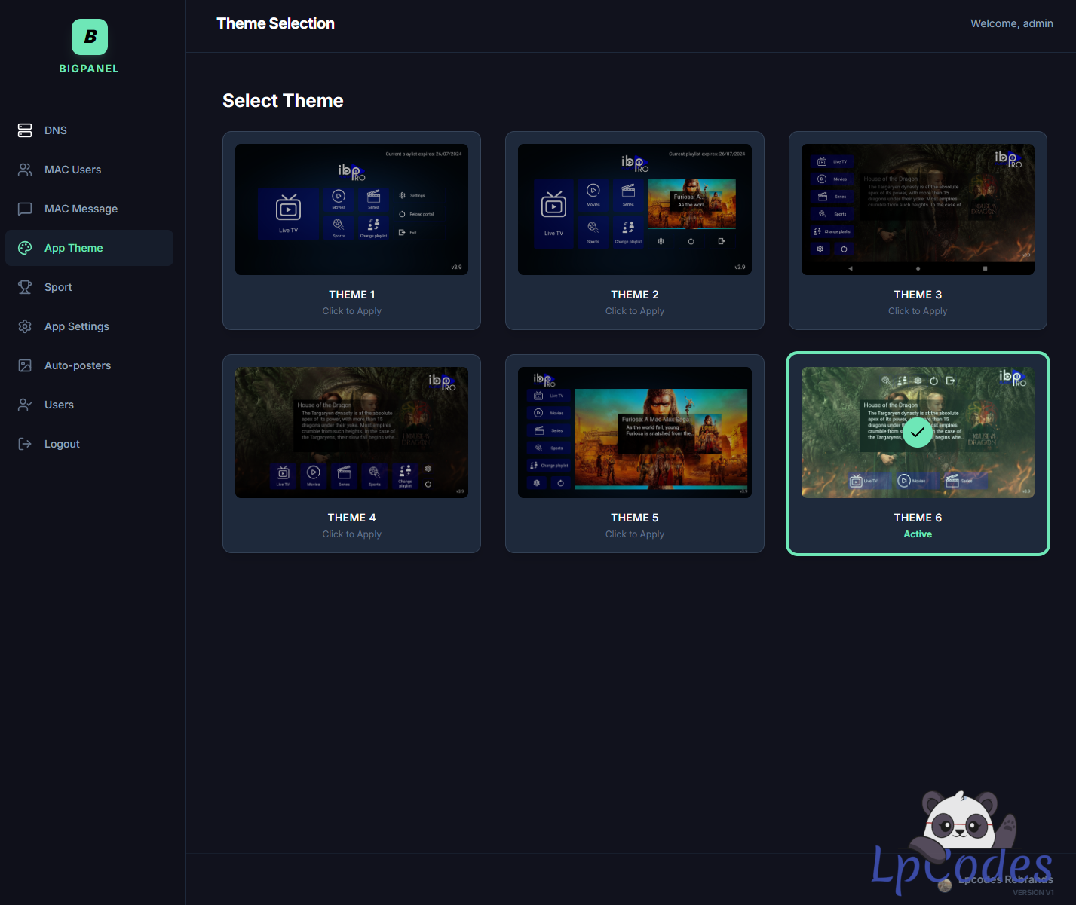The image size is (1076, 905).
Task: Go to the Sport section
Action: [x=58, y=287]
